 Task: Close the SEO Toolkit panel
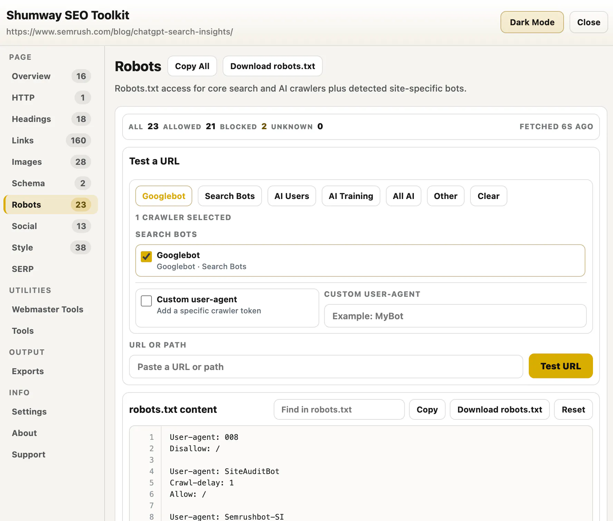588,22
